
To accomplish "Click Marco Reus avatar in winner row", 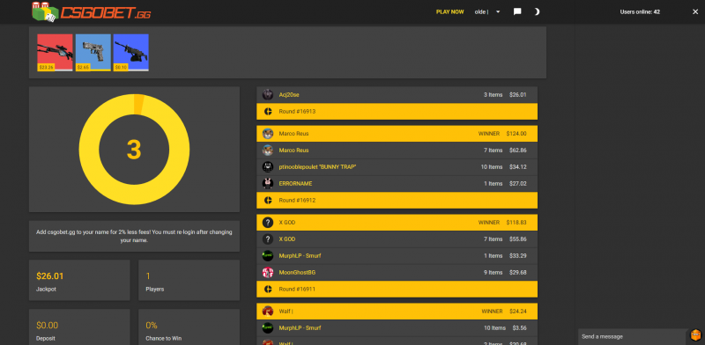I will (268, 134).
